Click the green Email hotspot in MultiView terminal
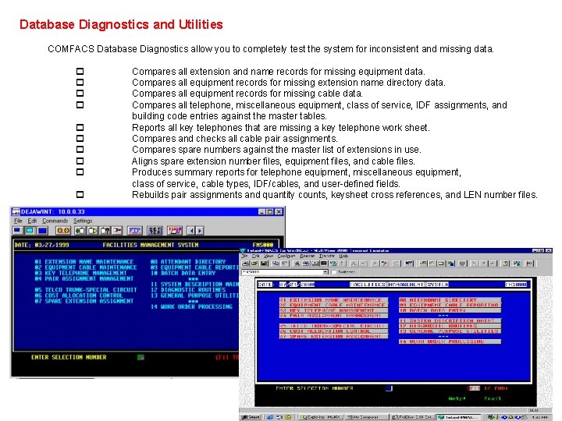 pos(493,398)
